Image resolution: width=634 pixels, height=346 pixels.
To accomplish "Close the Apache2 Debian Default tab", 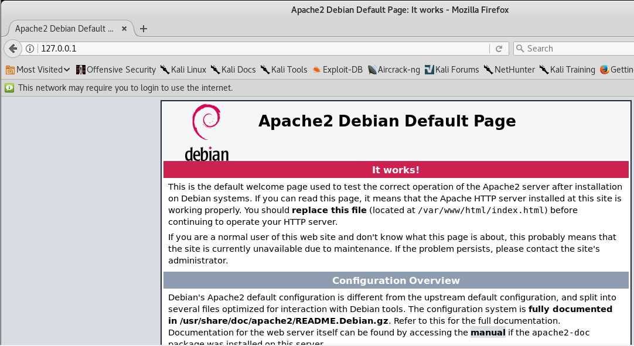I will (x=124, y=29).
